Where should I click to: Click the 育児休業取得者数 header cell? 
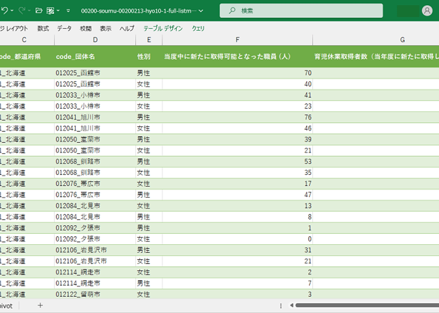pyautogui.click(x=376, y=56)
